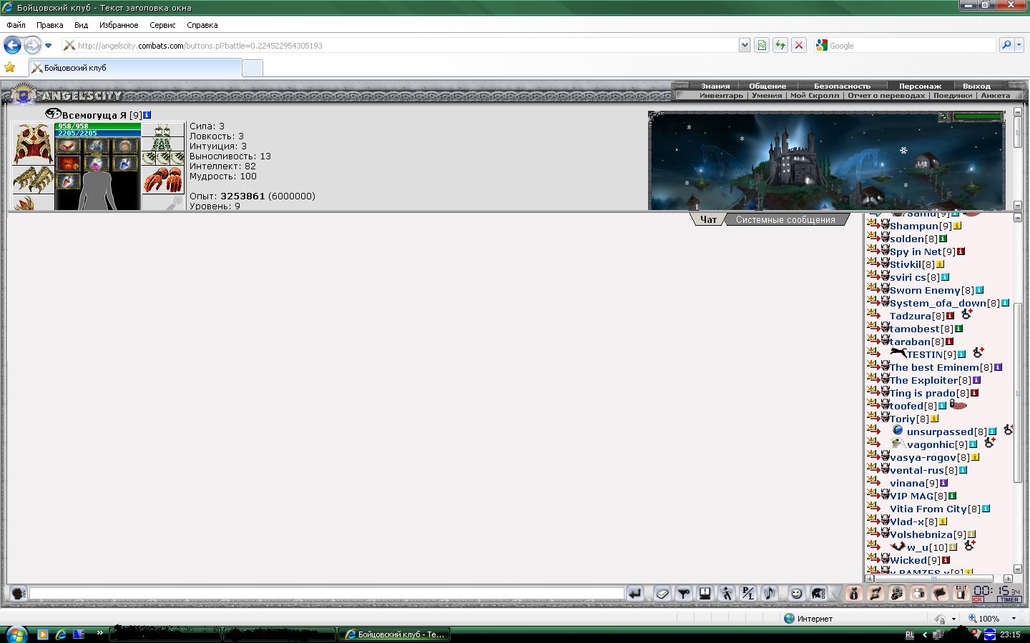Open the Избранное browser menu
Image resolution: width=1030 pixels, height=643 pixels.
pos(119,25)
